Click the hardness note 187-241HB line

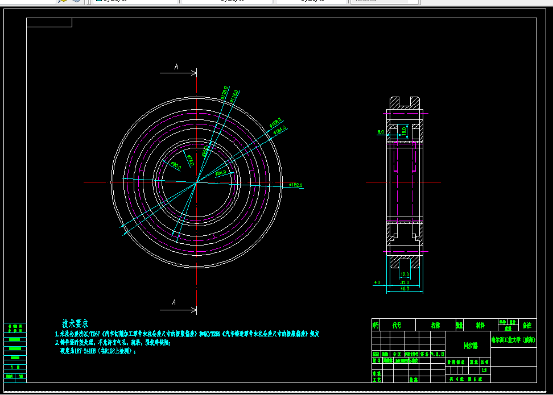coord(98,351)
